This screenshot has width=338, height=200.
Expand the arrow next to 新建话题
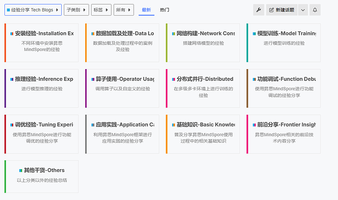click(303, 10)
